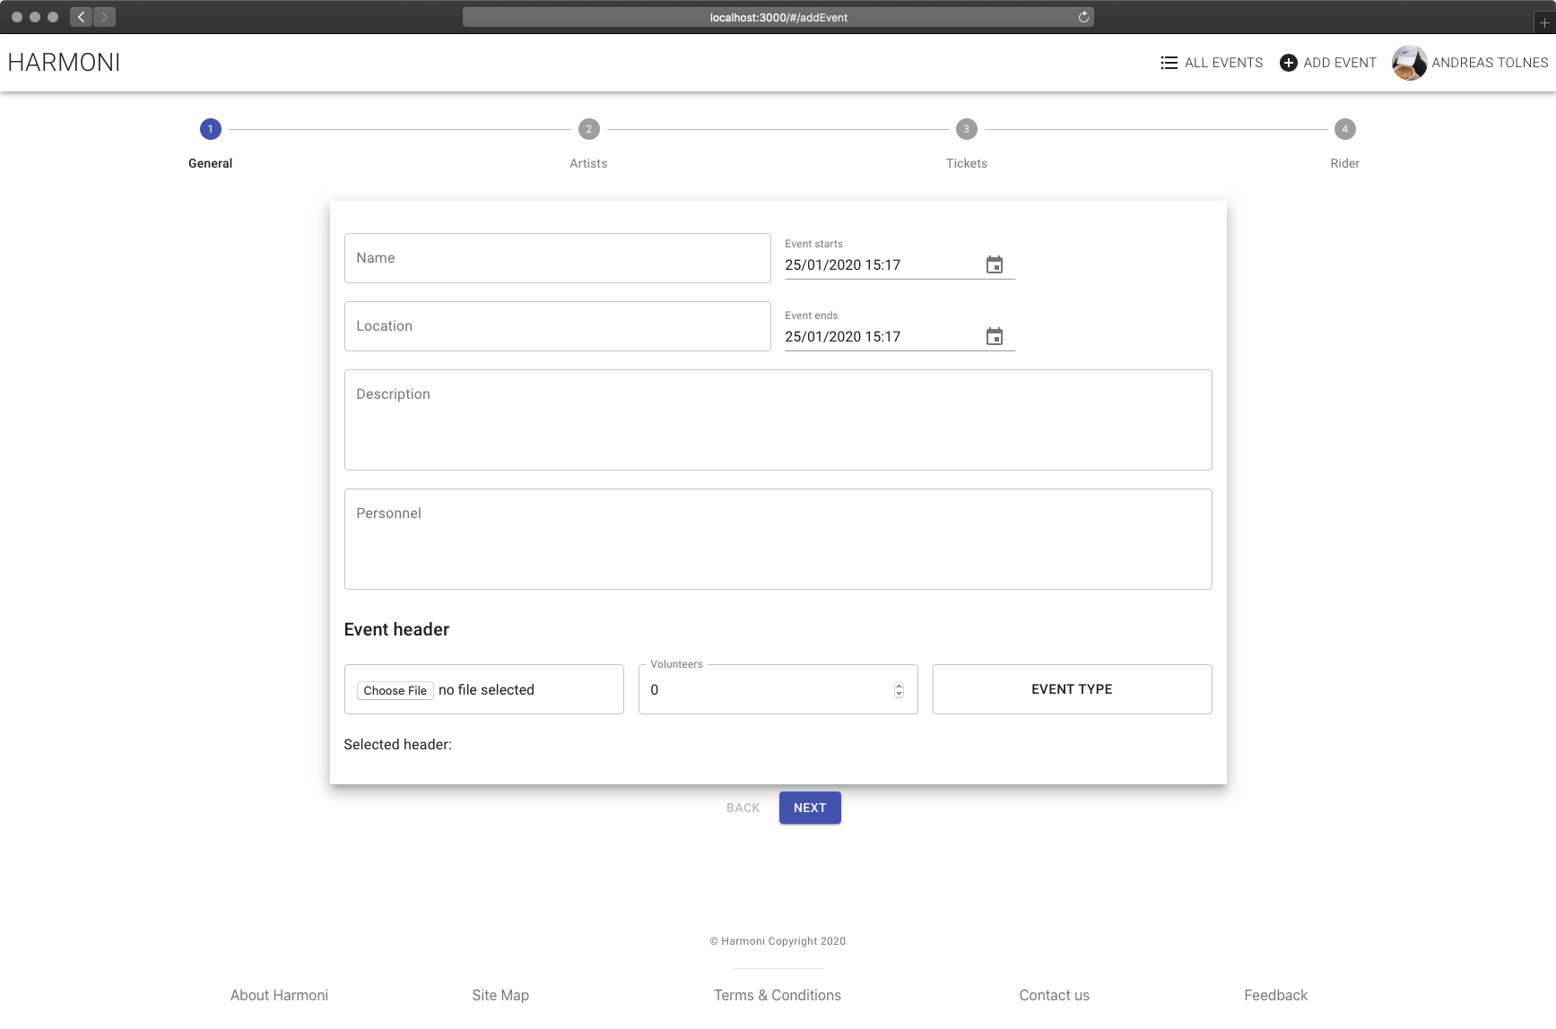Focus the Location input field

tap(557, 326)
